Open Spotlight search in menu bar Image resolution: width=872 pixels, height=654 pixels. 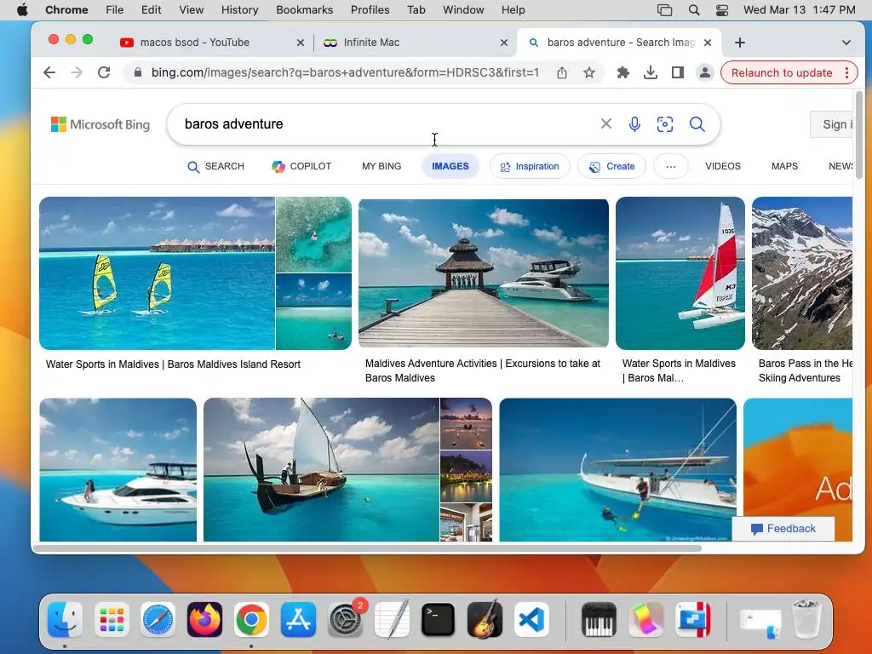(x=693, y=10)
